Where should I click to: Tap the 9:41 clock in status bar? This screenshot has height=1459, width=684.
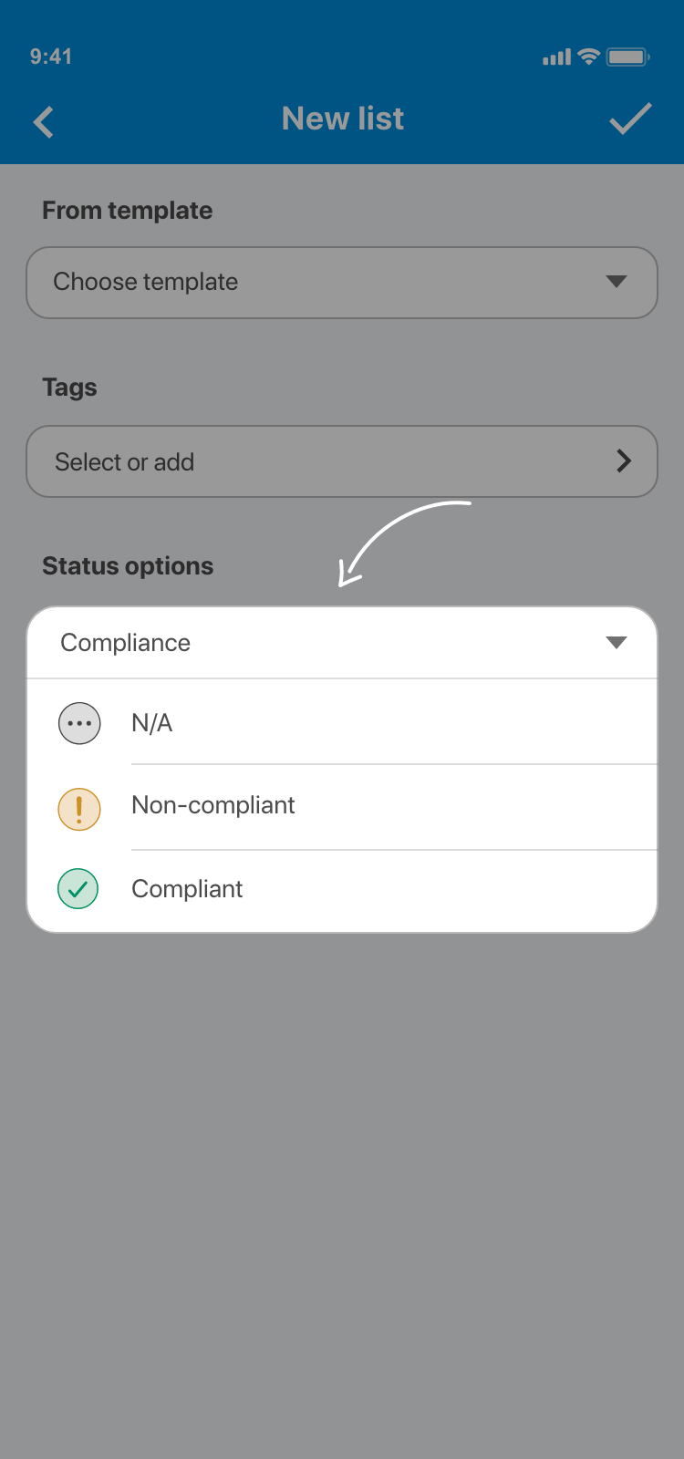51,57
